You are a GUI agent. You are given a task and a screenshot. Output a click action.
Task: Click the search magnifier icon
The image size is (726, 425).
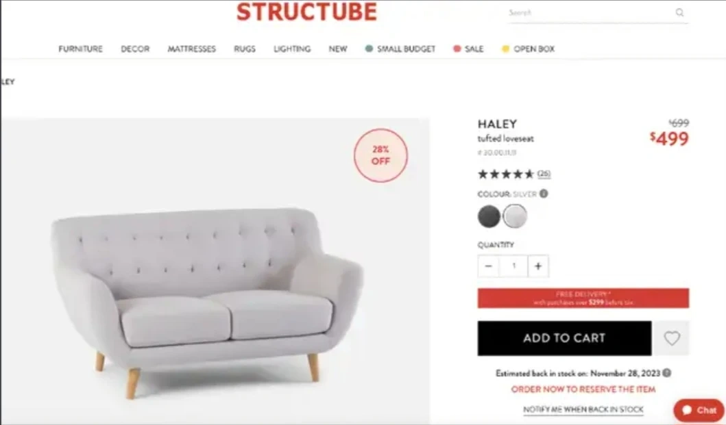[x=679, y=12]
